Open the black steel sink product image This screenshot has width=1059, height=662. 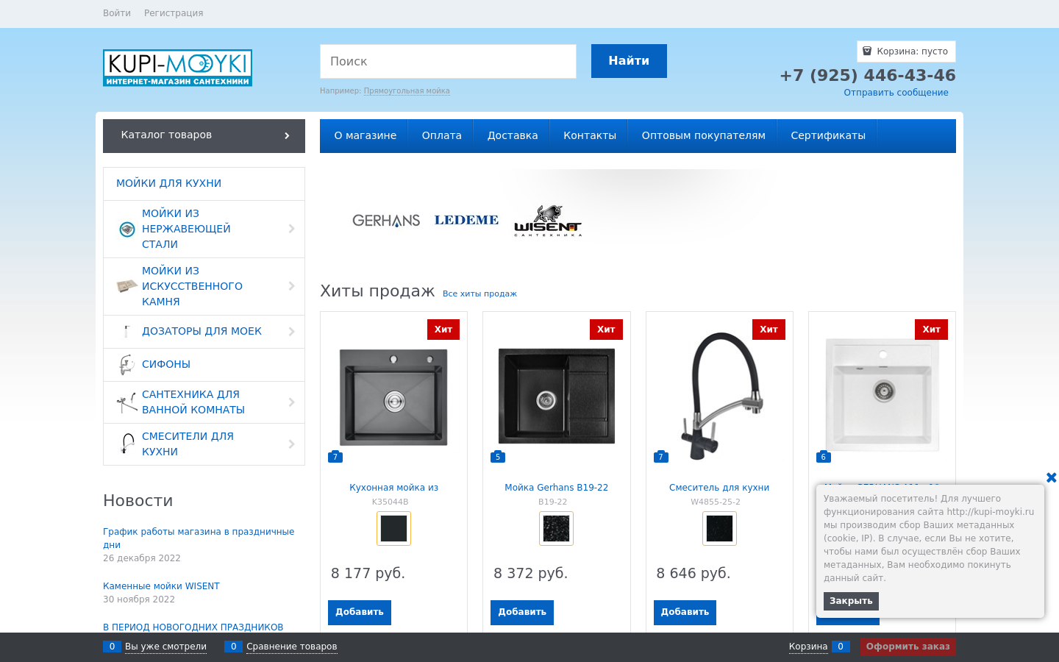click(393, 397)
